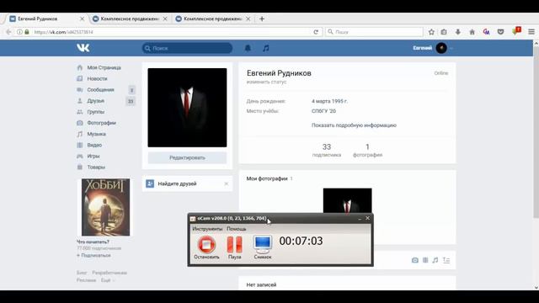Viewport: 539px width, 303px height.
Task: Open Разработчикам footer link
Action: 109,273
